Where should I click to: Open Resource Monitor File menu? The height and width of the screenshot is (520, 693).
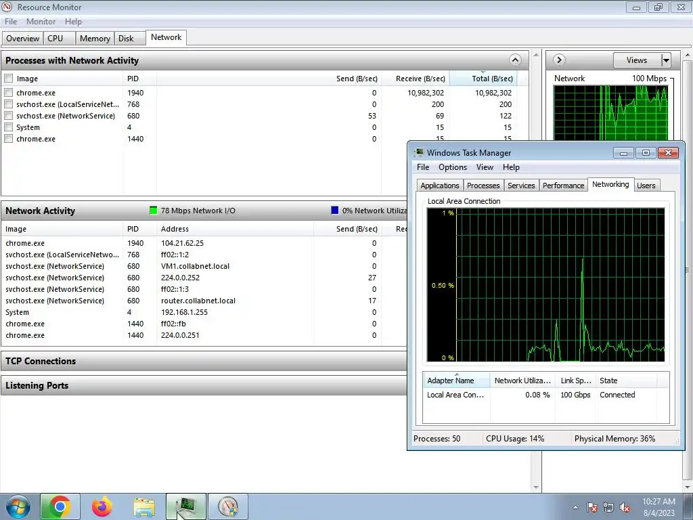click(11, 22)
